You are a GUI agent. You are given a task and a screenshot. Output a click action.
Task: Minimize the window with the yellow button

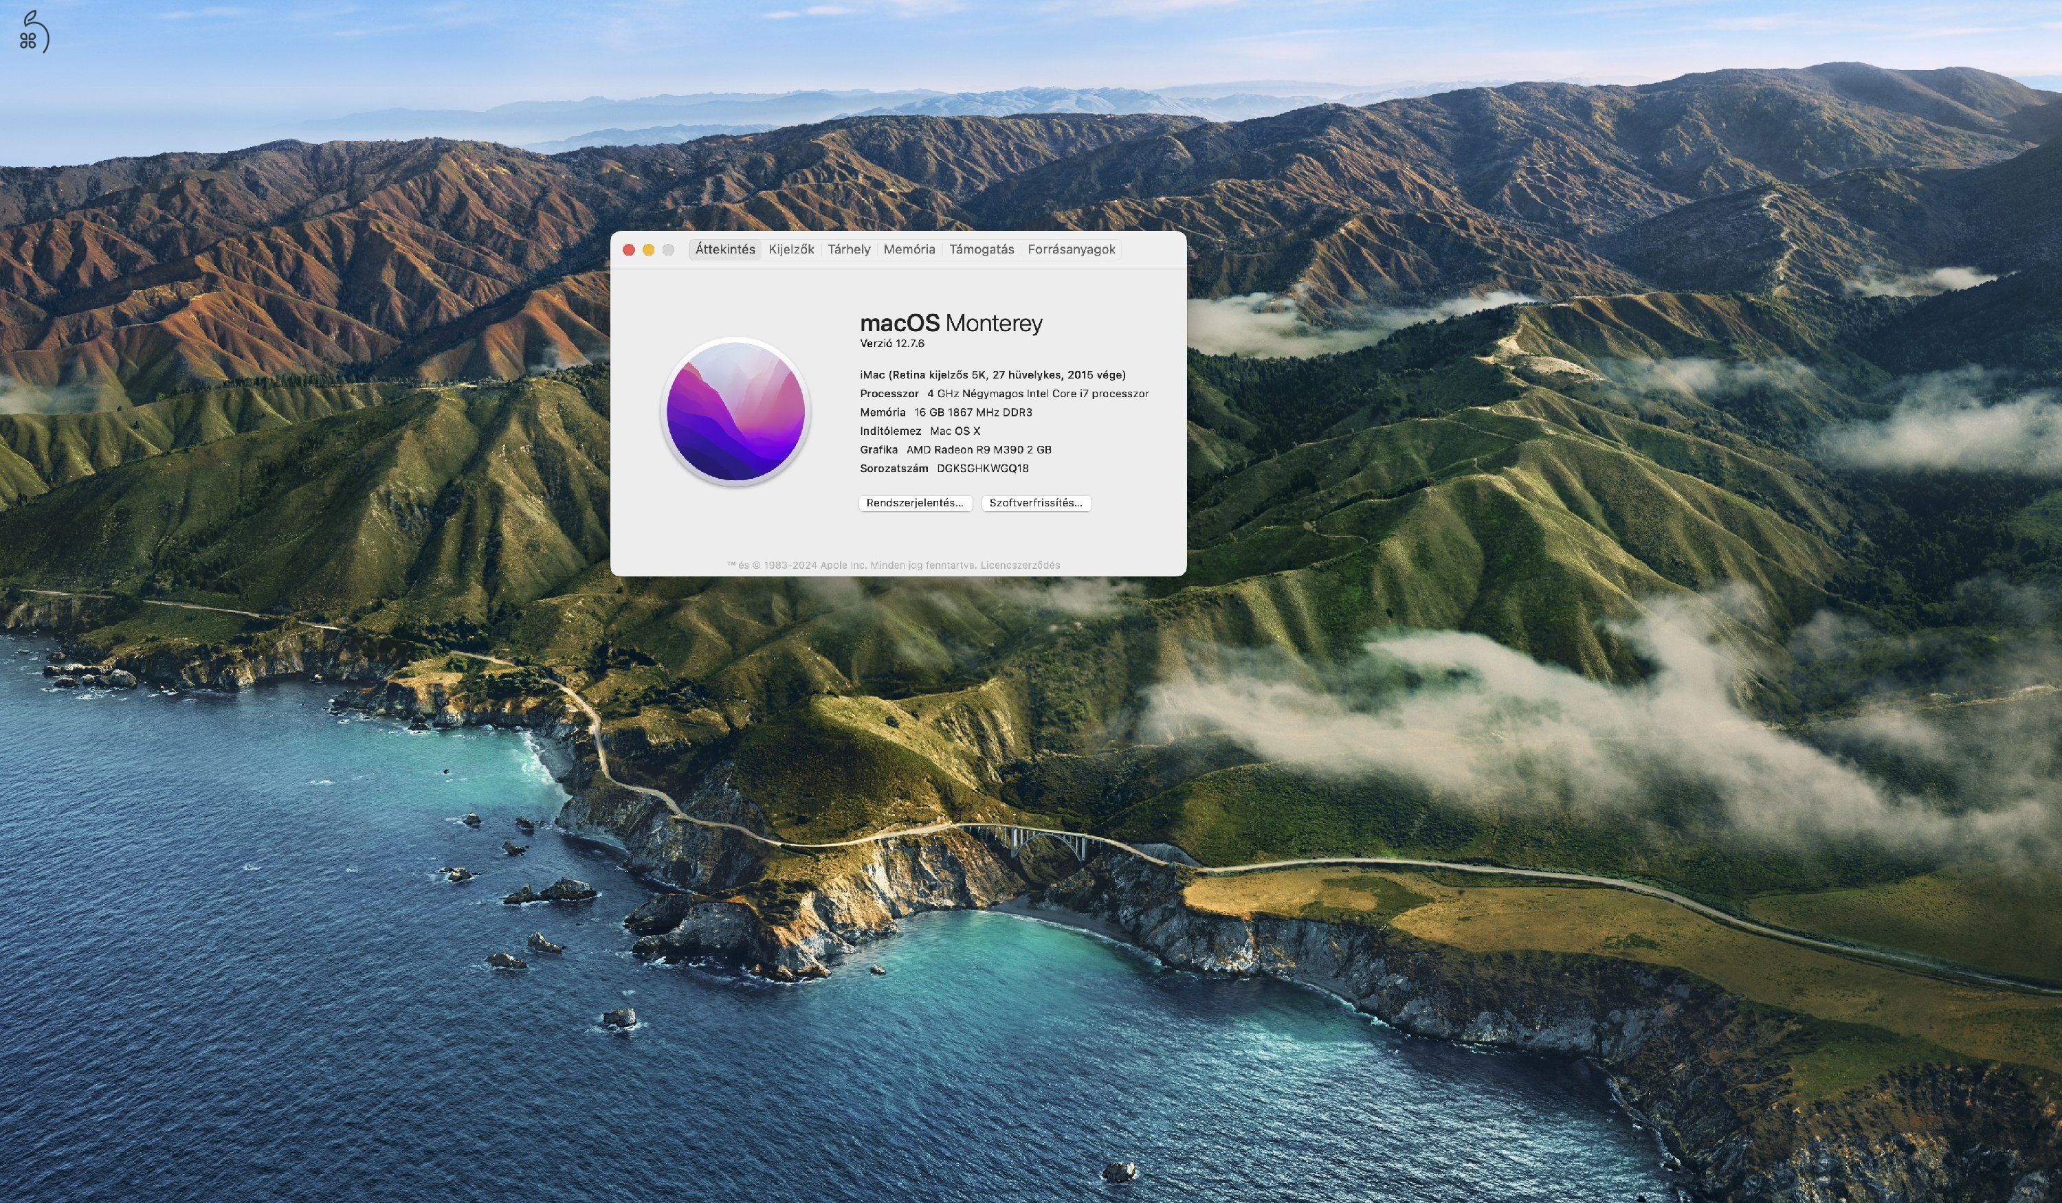pos(648,249)
